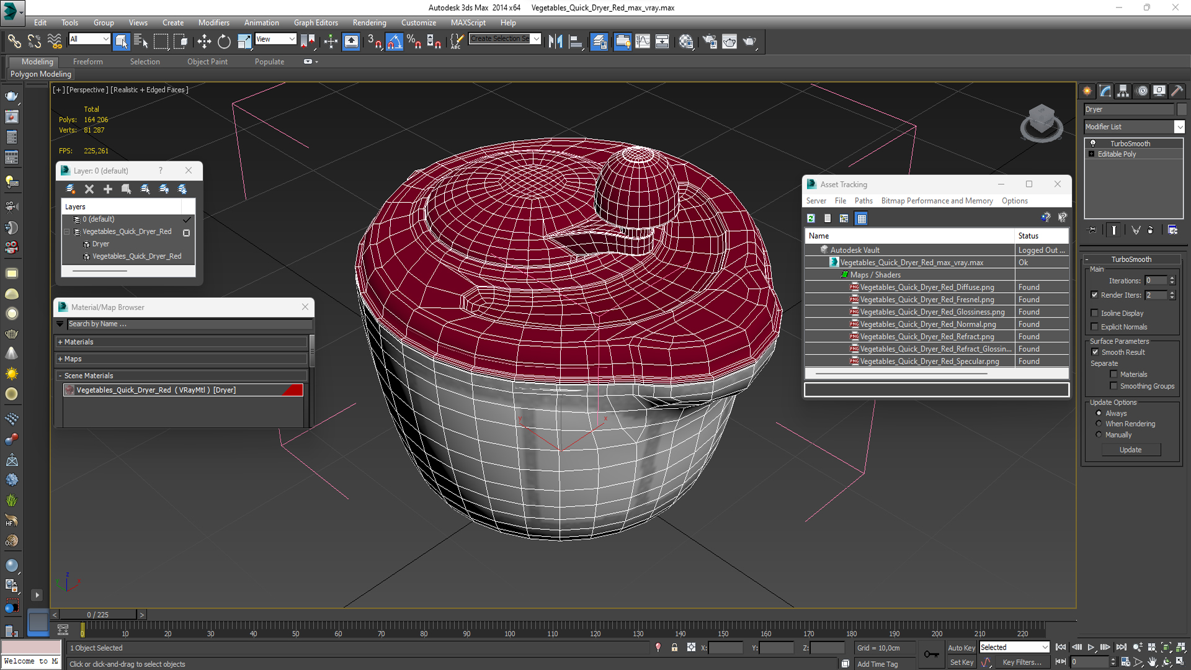Click Show End Result toggle icon
The width and height of the screenshot is (1191, 670).
[1114, 230]
